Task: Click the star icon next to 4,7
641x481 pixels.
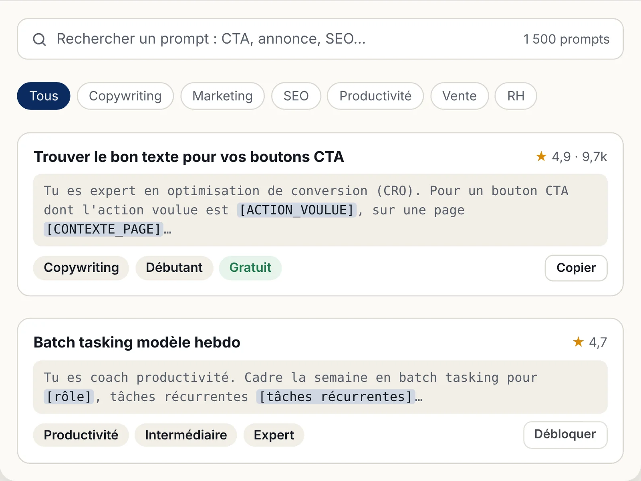Action: [x=578, y=342]
